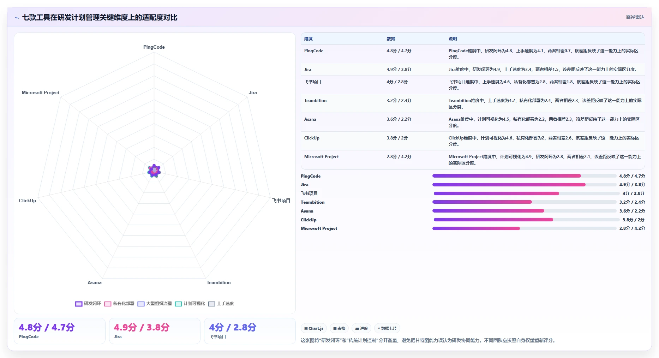Click the Microsoft Project radar axis label

[41, 93]
